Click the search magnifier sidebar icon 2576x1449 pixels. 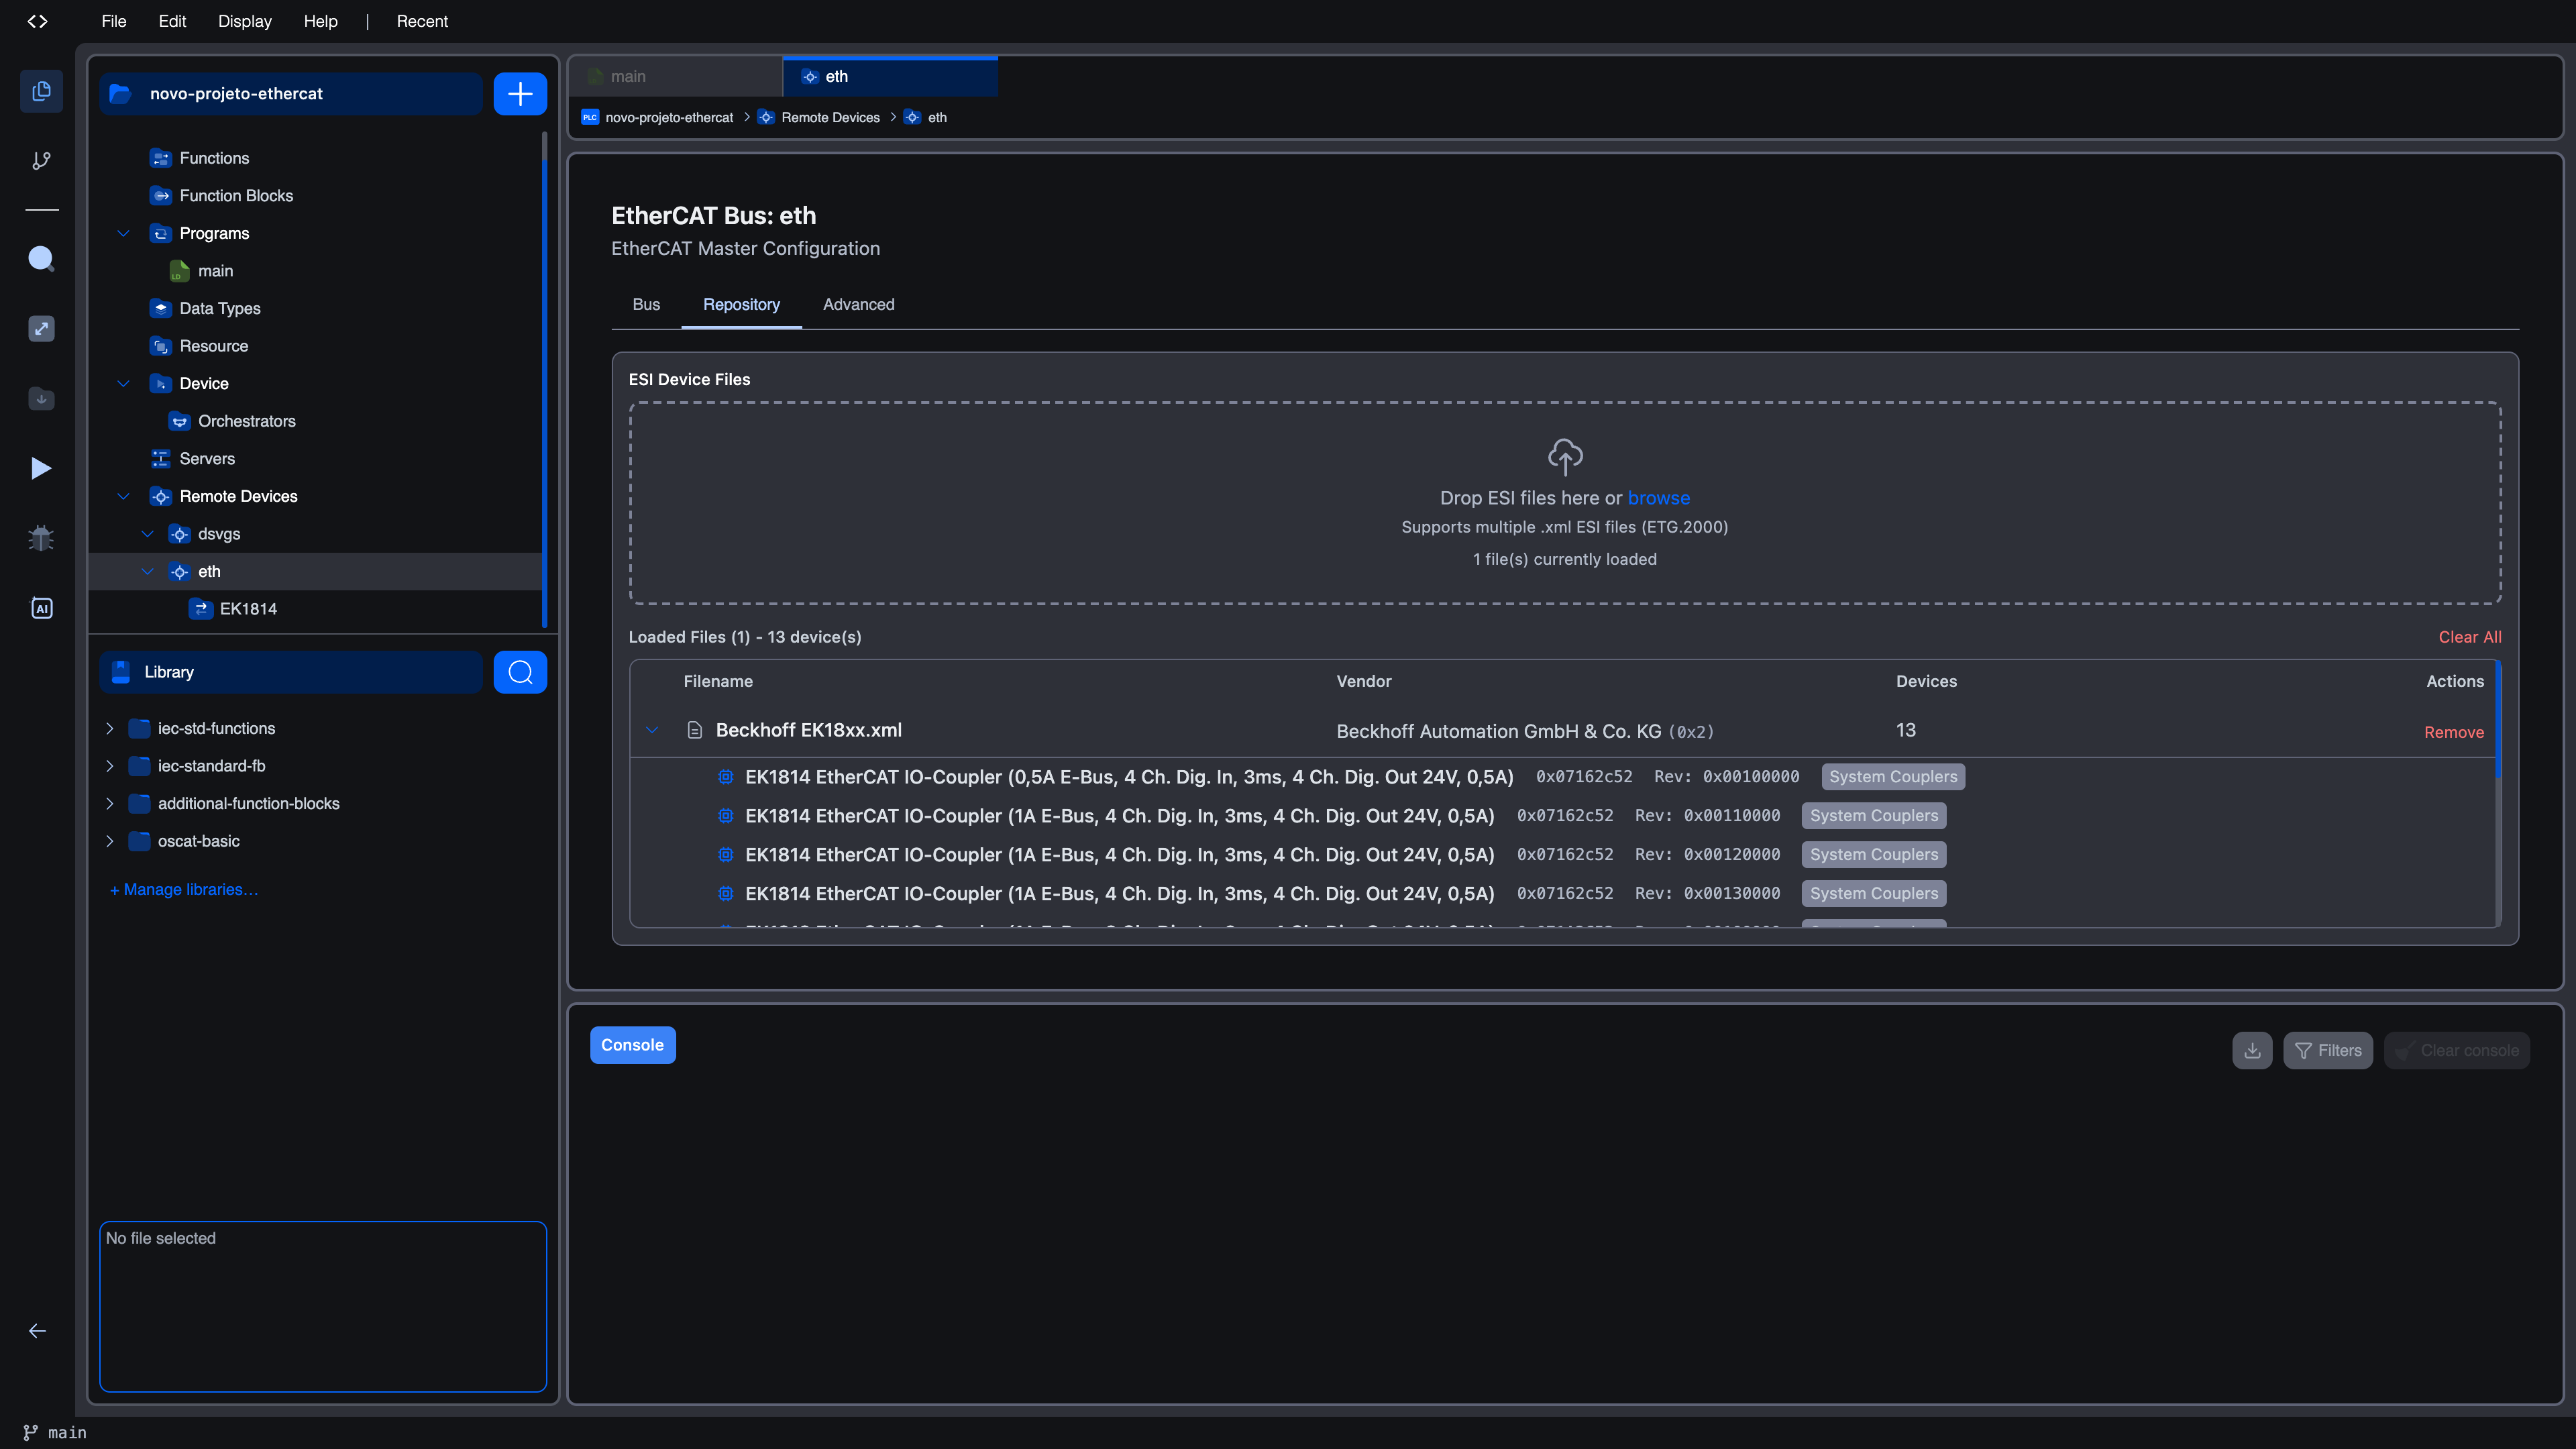click(41, 259)
